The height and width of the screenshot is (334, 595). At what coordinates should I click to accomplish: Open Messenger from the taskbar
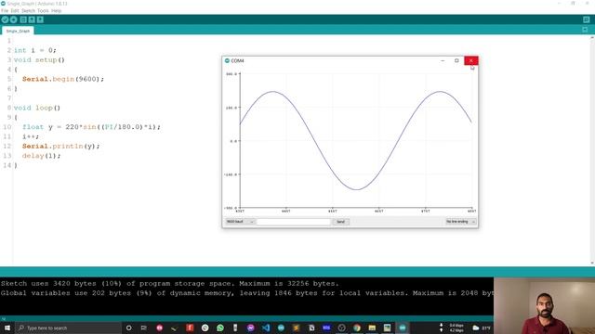click(250, 328)
